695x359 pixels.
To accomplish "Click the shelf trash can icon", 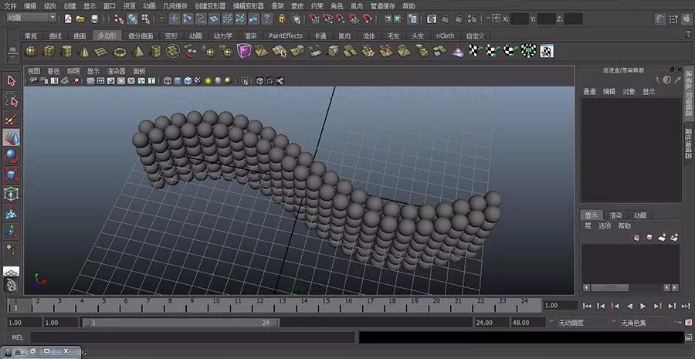I will (x=688, y=34).
